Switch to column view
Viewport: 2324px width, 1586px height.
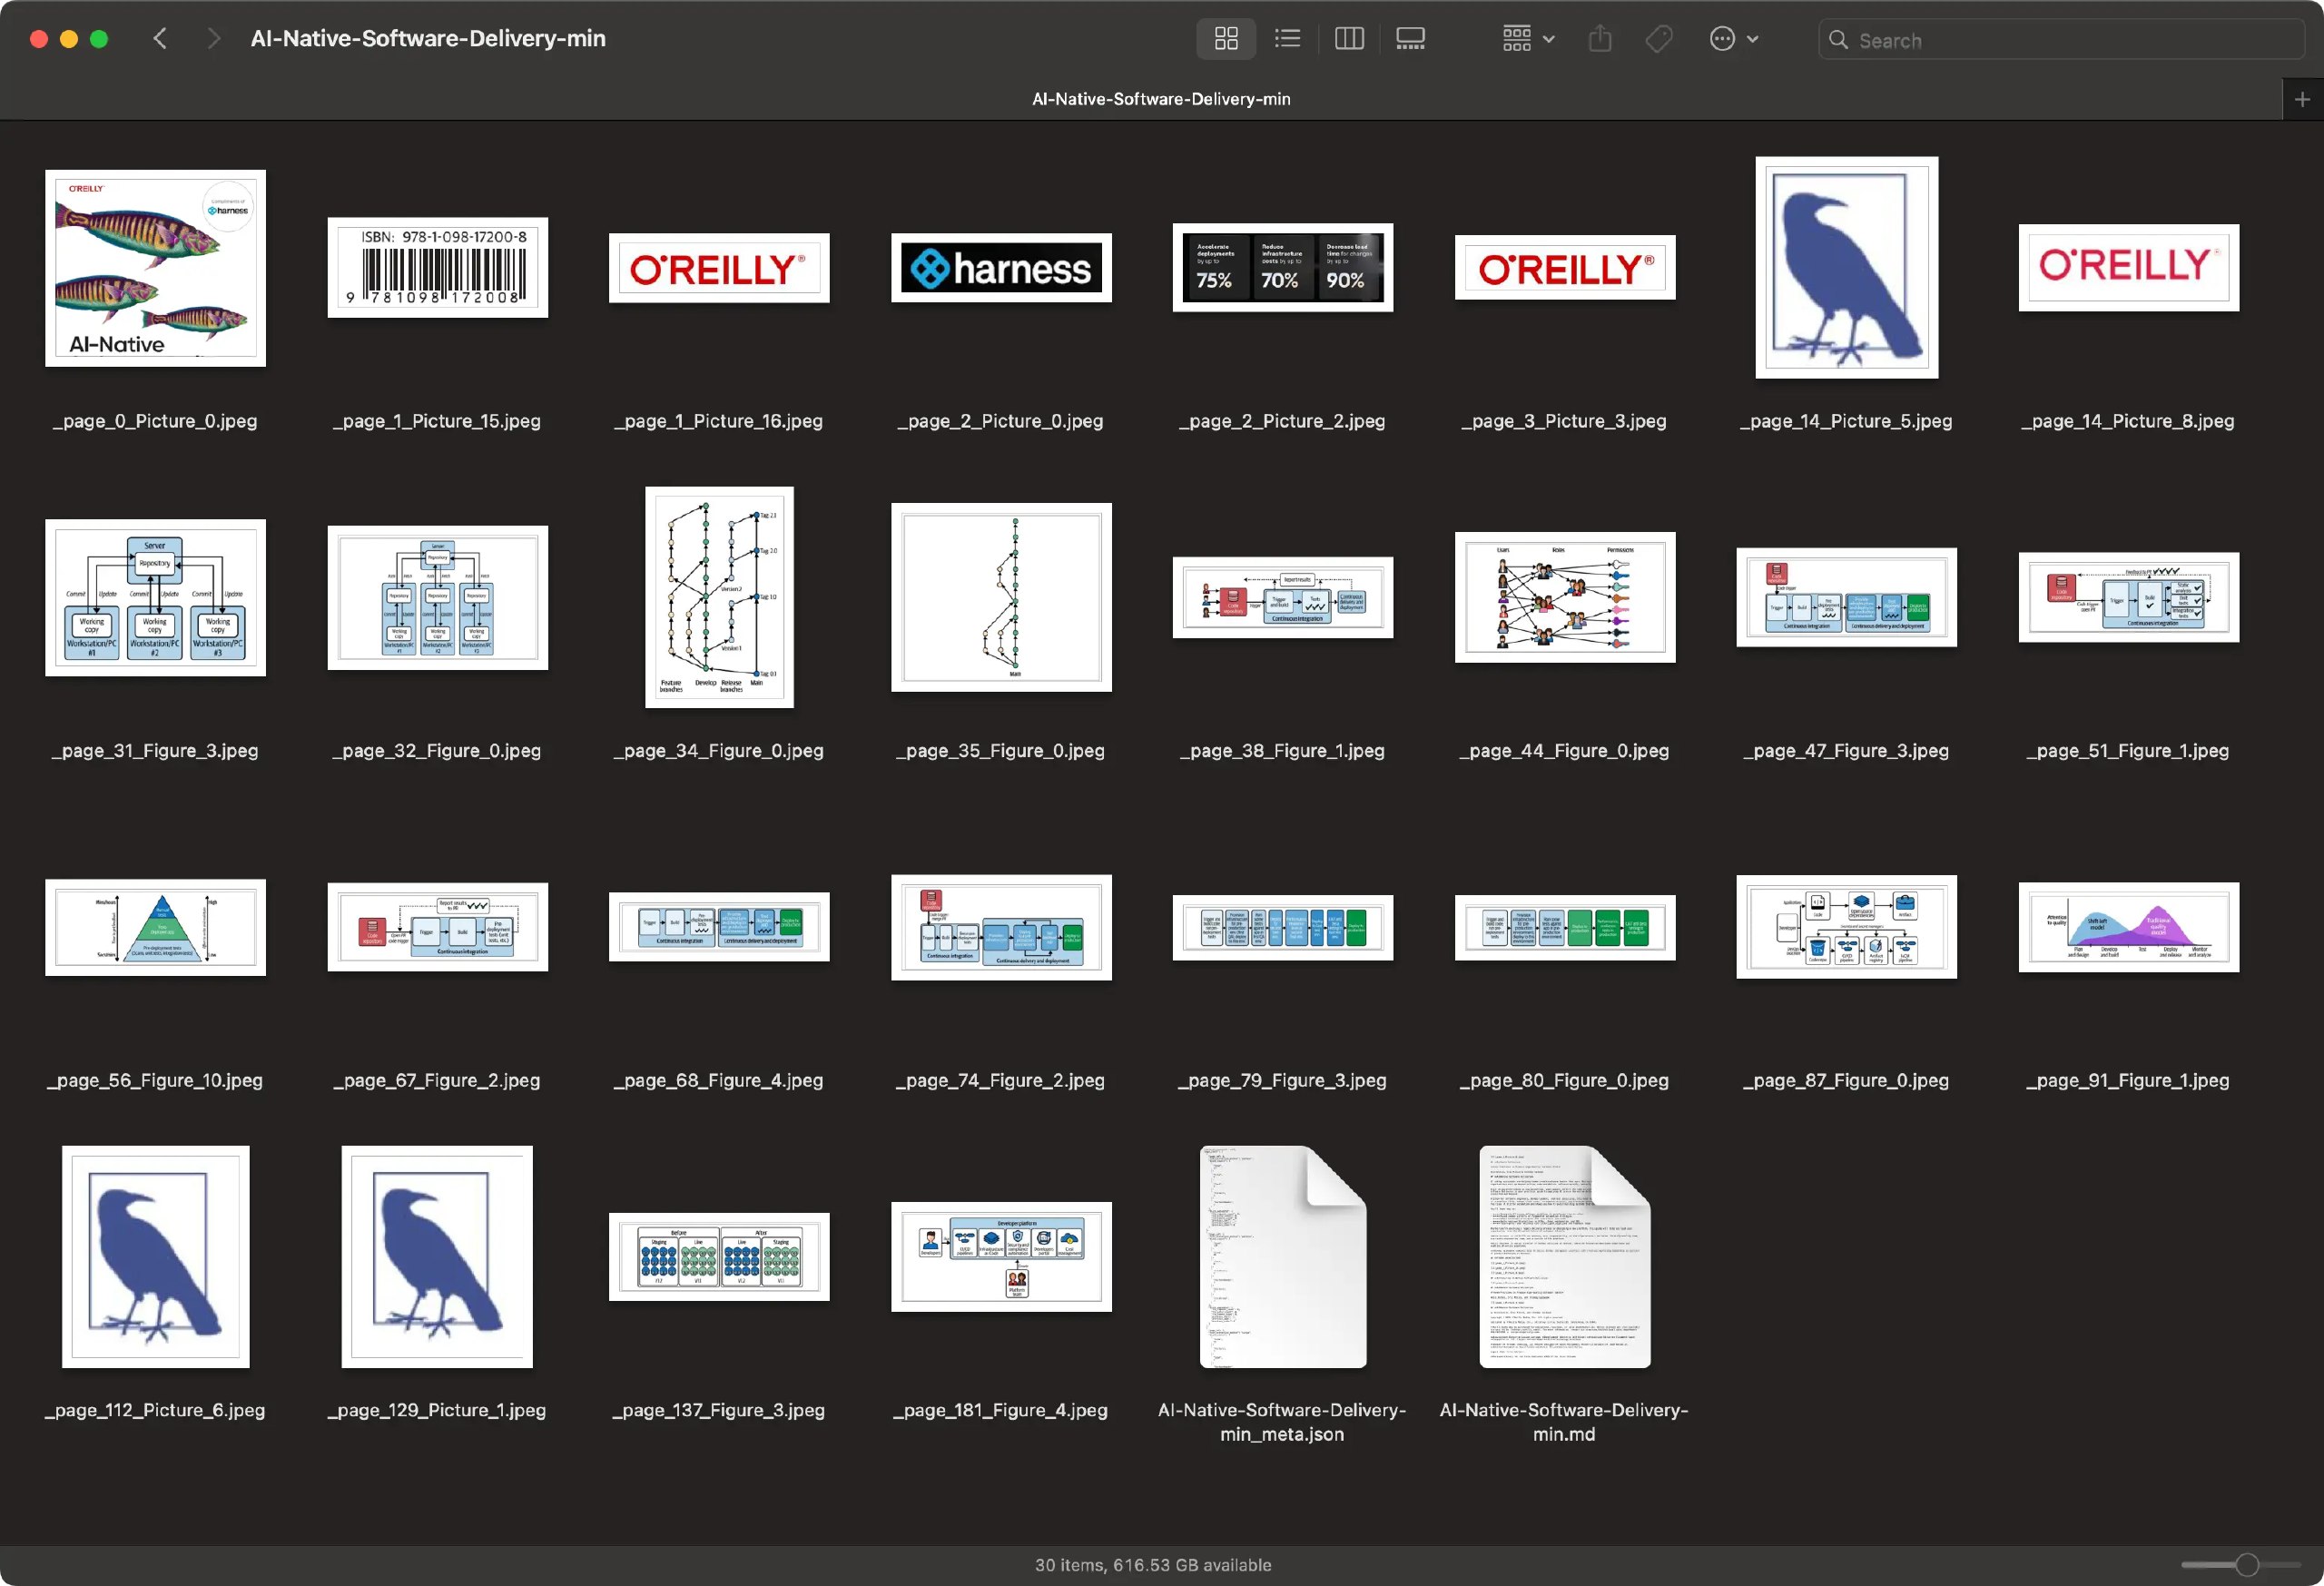[x=1349, y=39]
